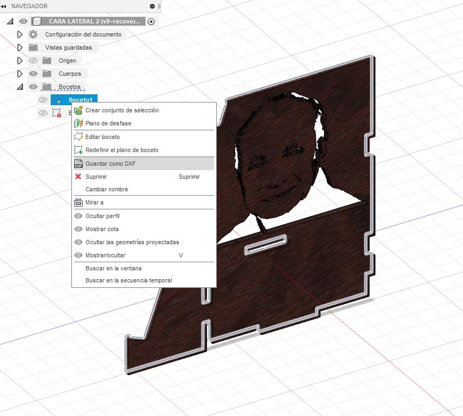Choose Plano de desfase menu entry

tap(144, 123)
